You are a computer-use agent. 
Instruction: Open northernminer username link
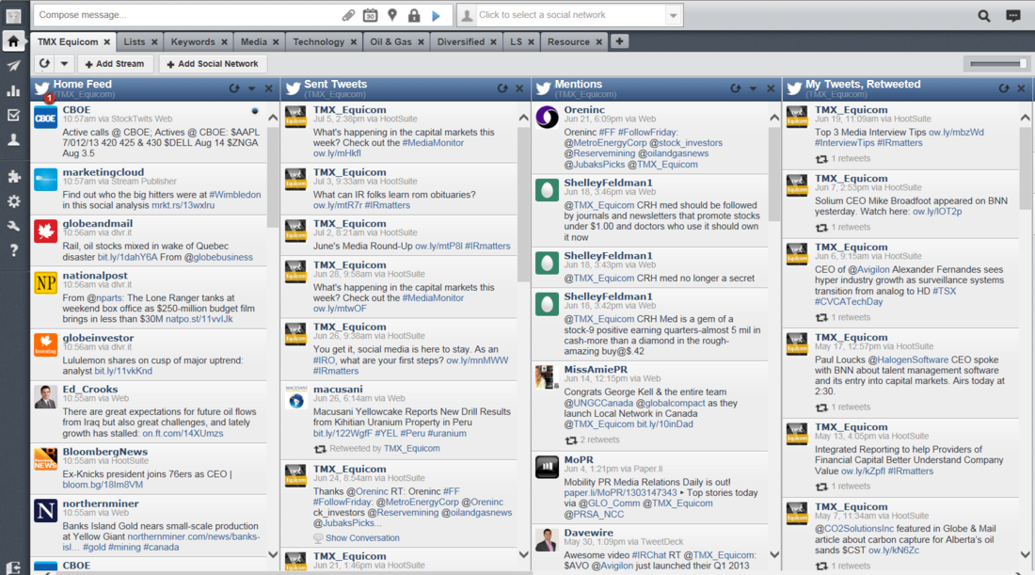click(101, 503)
